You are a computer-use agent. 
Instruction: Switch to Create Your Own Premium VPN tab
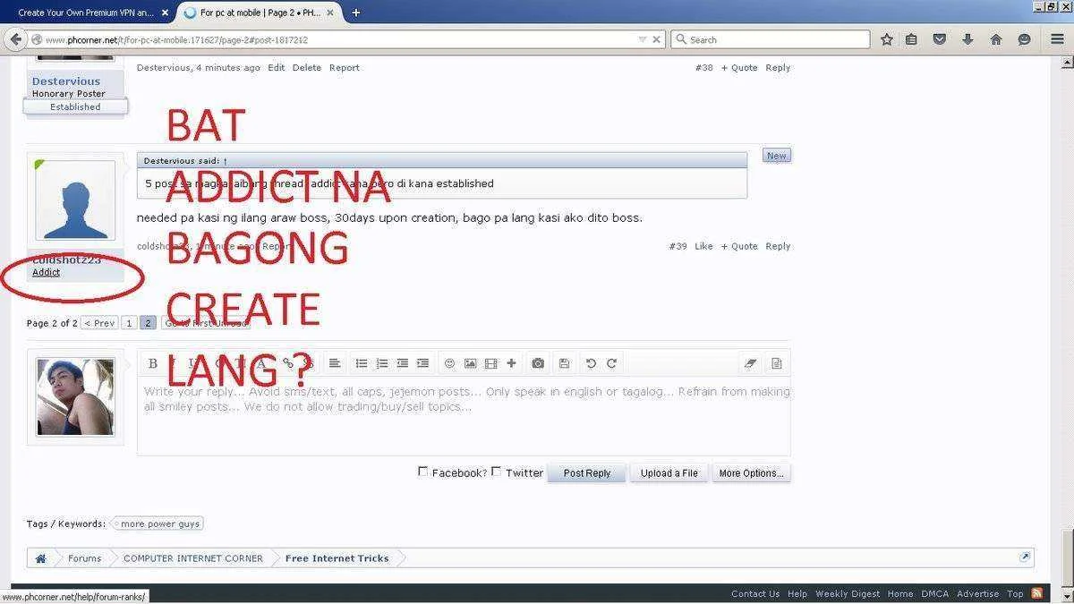[86, 13]
